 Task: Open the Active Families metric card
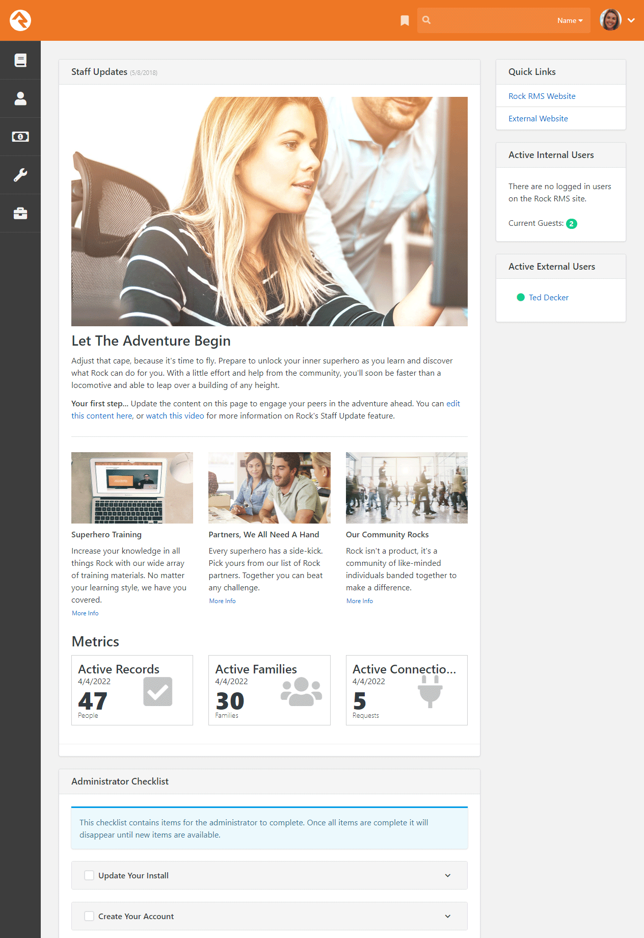270,690
